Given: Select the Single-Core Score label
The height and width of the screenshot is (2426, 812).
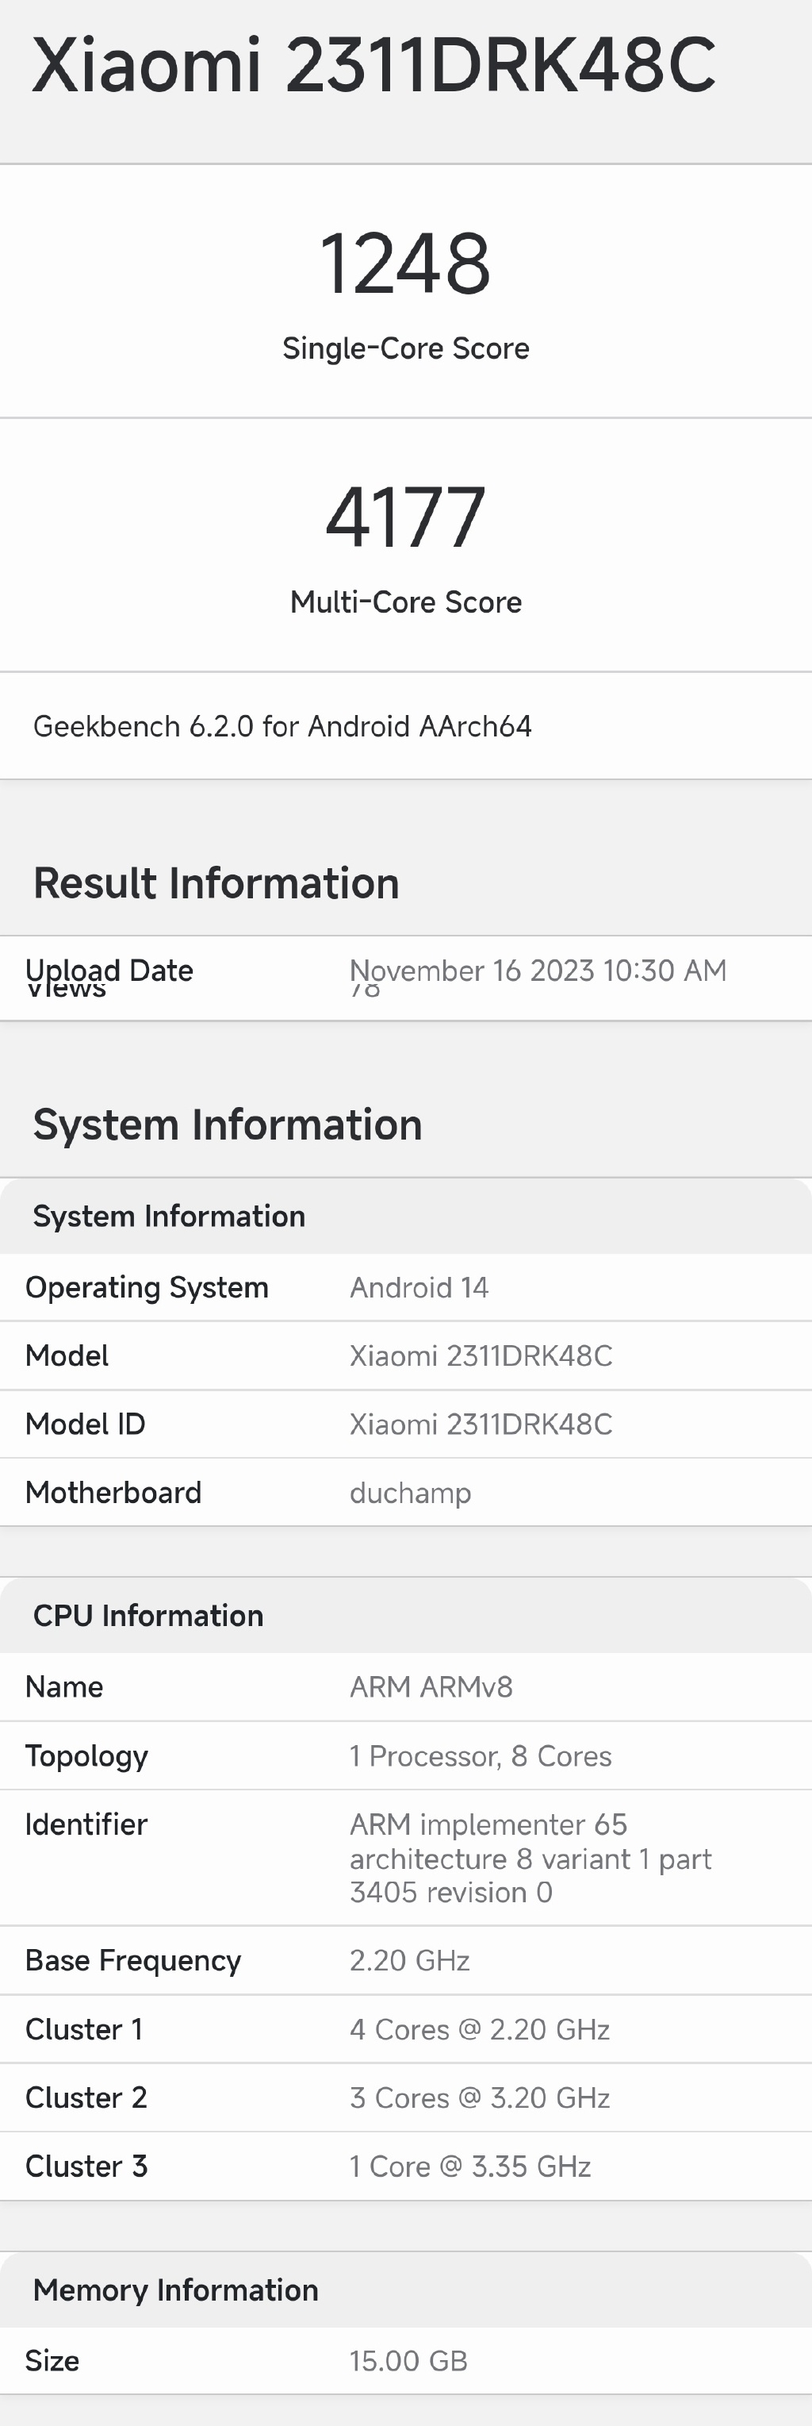Looking at the screenshot, I should click(405, 348).
